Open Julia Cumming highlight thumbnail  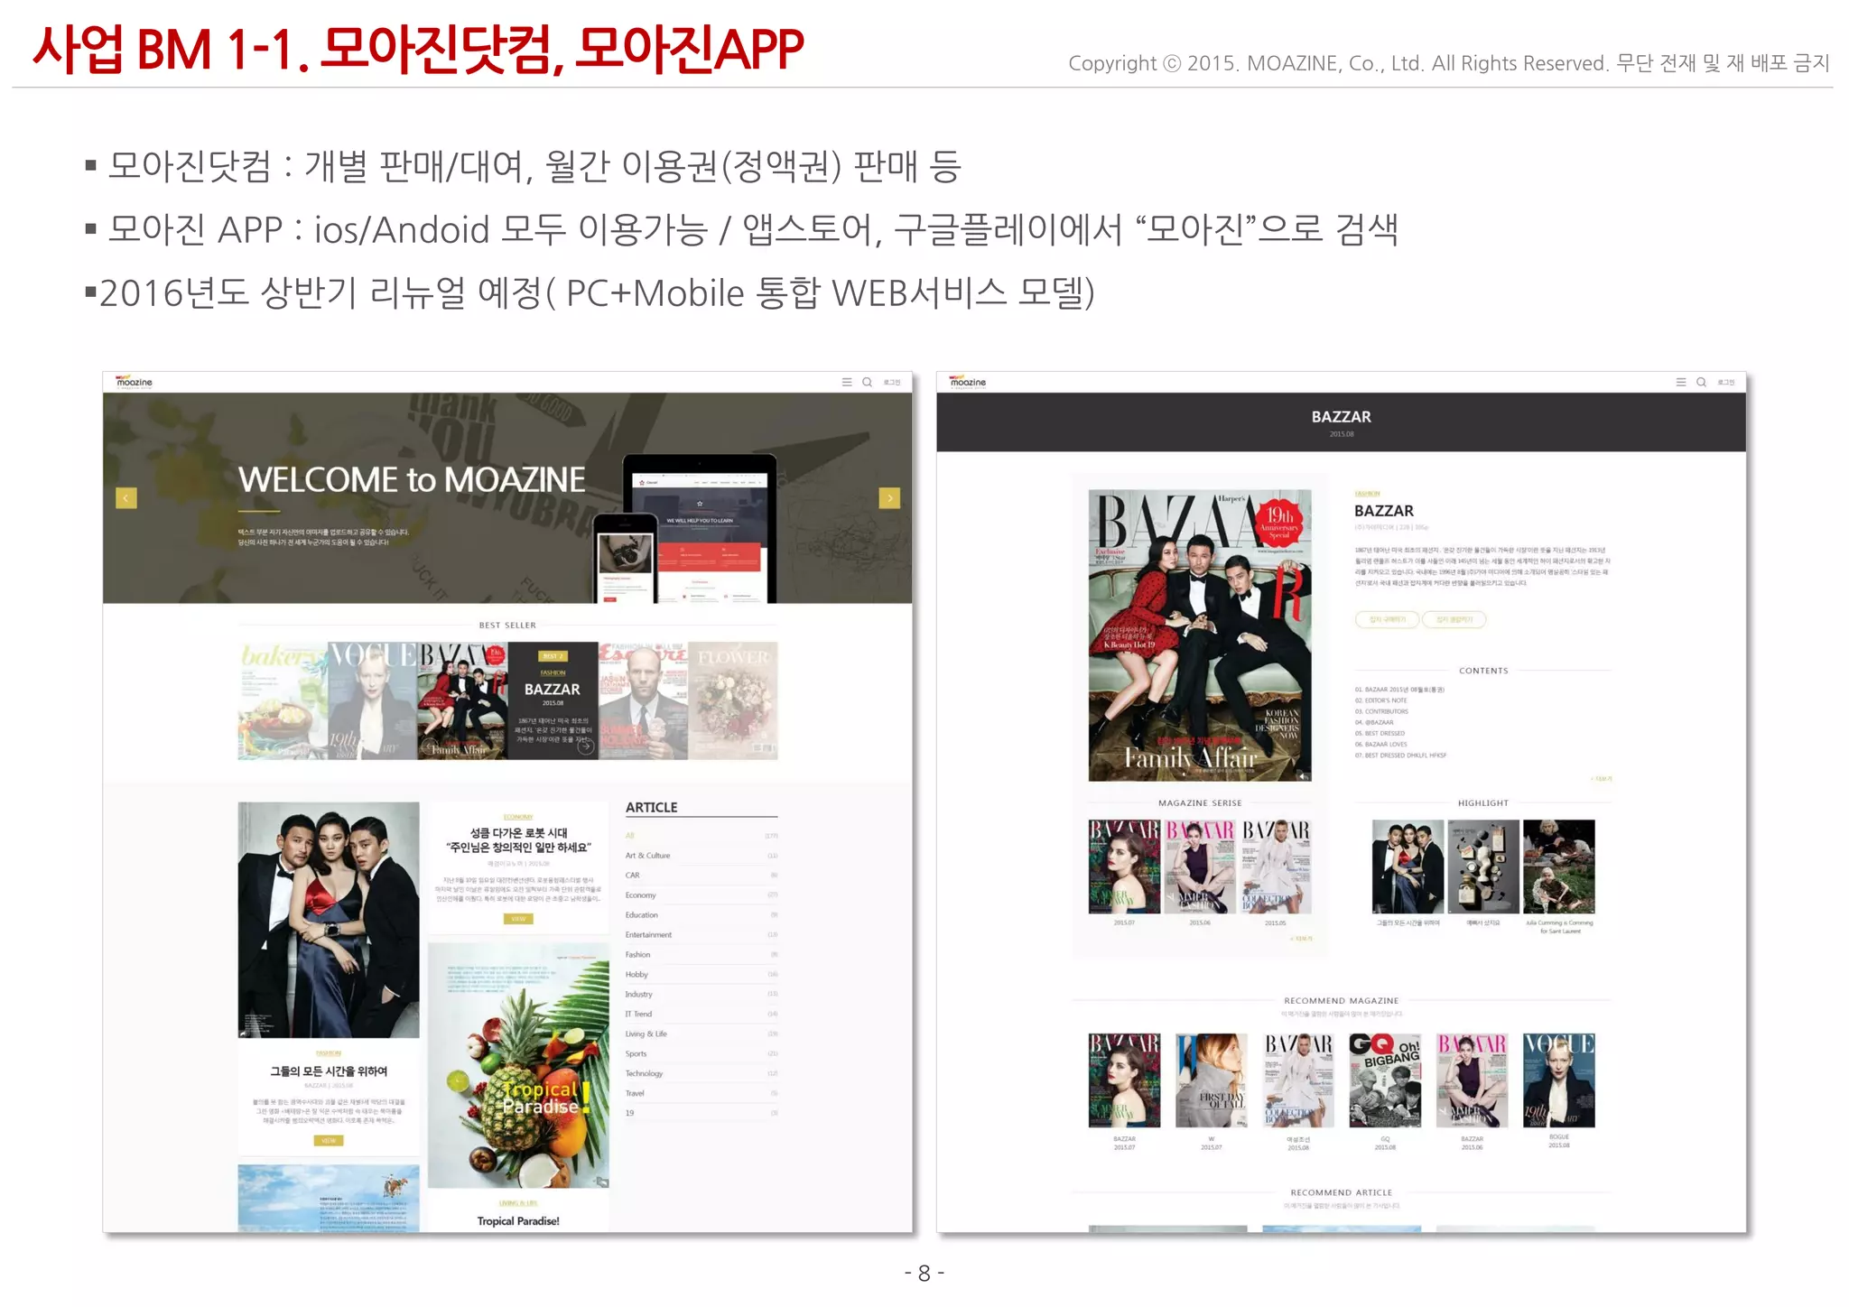pyautogui.click(x=1559, y=867)
